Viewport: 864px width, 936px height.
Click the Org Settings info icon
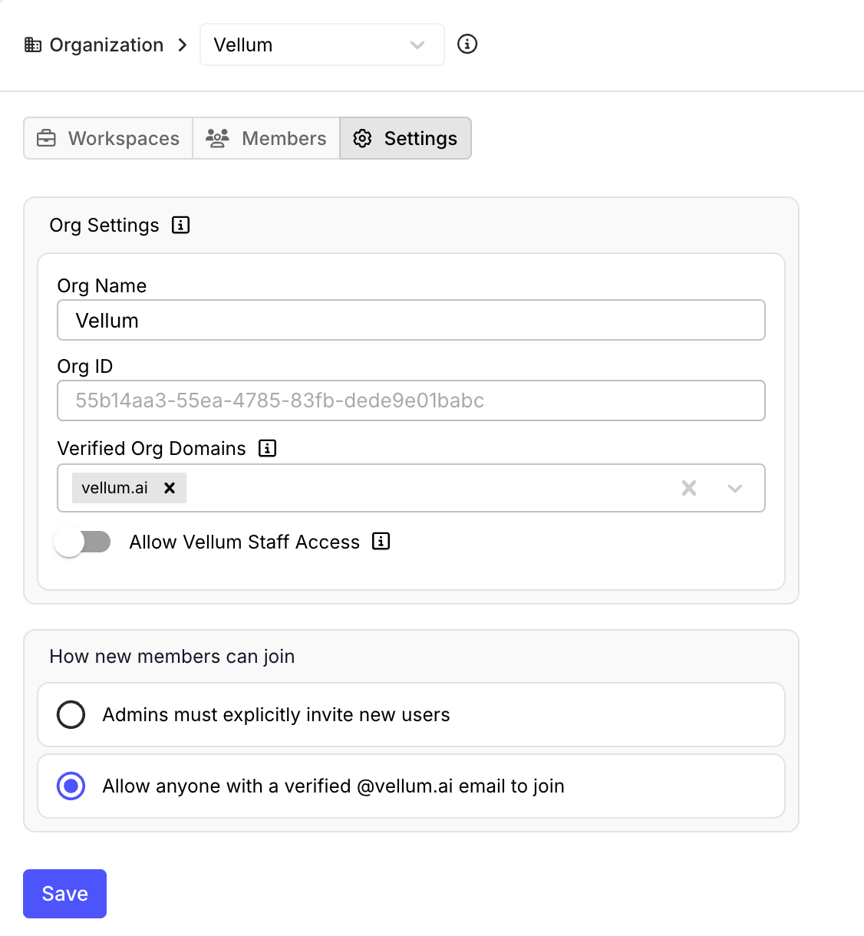point(180,225)
